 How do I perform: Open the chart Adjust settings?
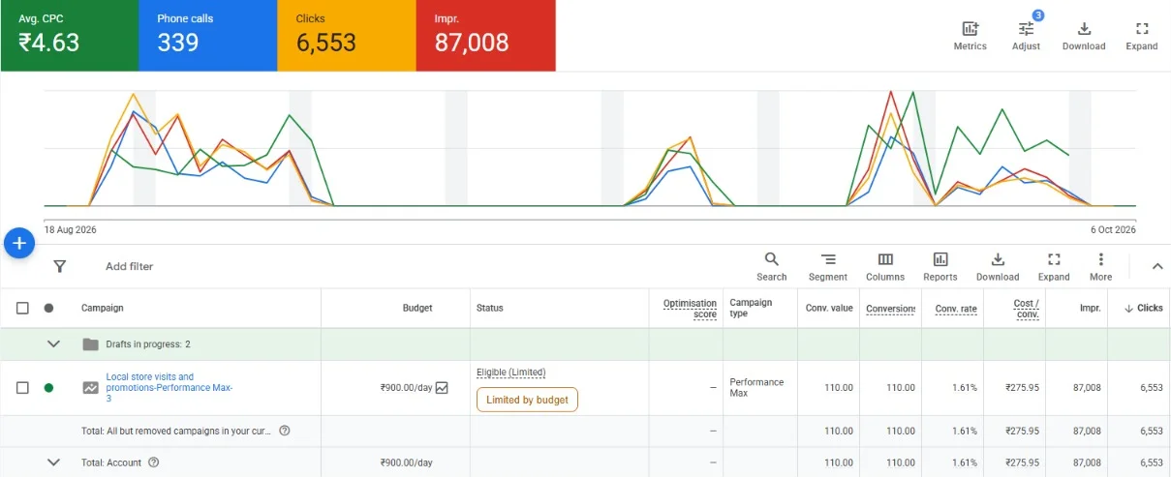1026,37
